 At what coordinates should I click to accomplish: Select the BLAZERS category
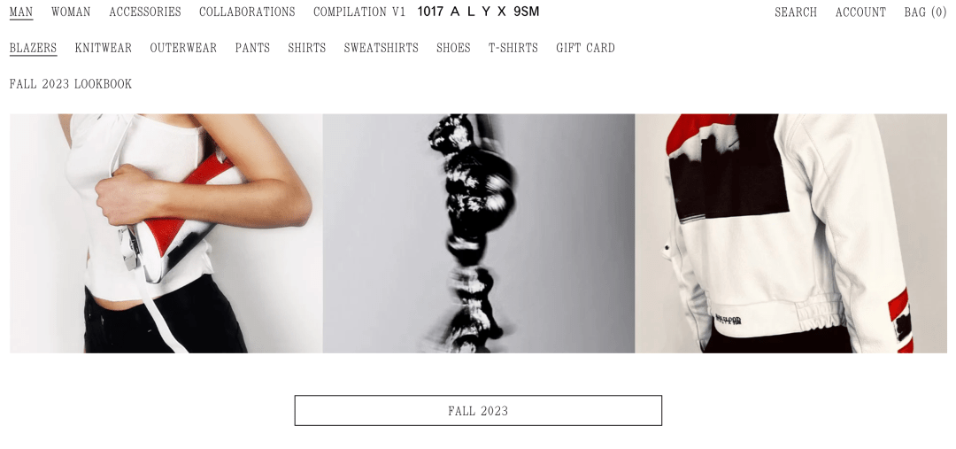tap(34, 48)
